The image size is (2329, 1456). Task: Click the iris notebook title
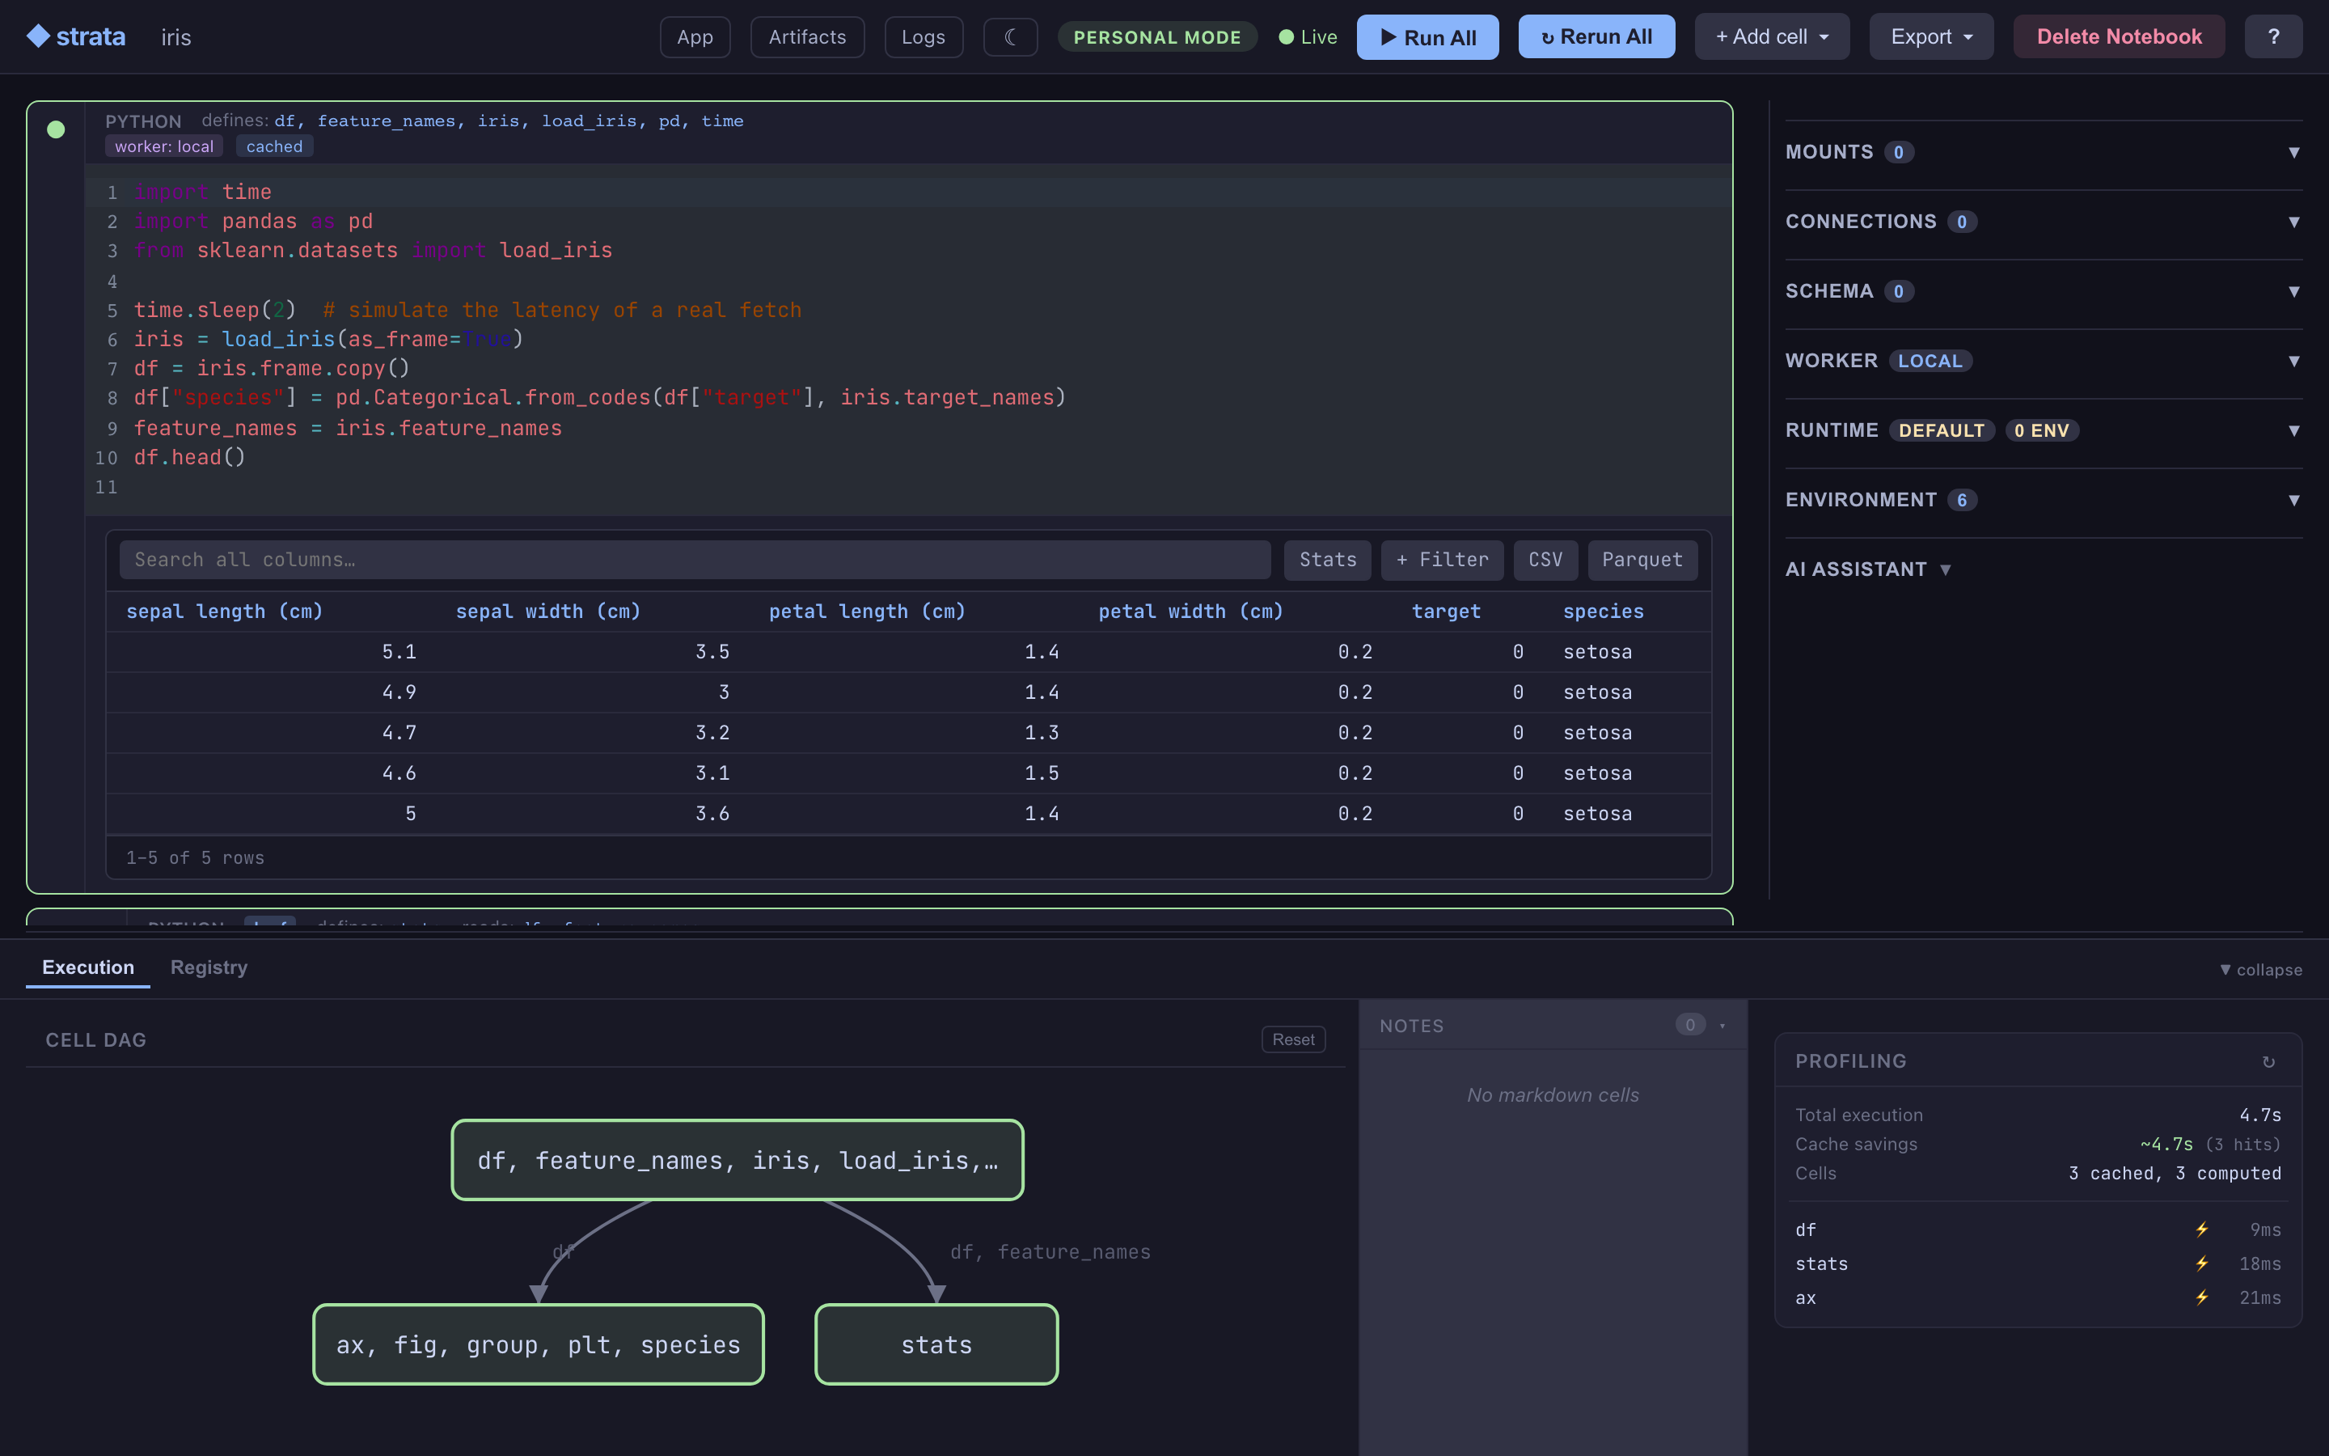[x=176, y=37]
